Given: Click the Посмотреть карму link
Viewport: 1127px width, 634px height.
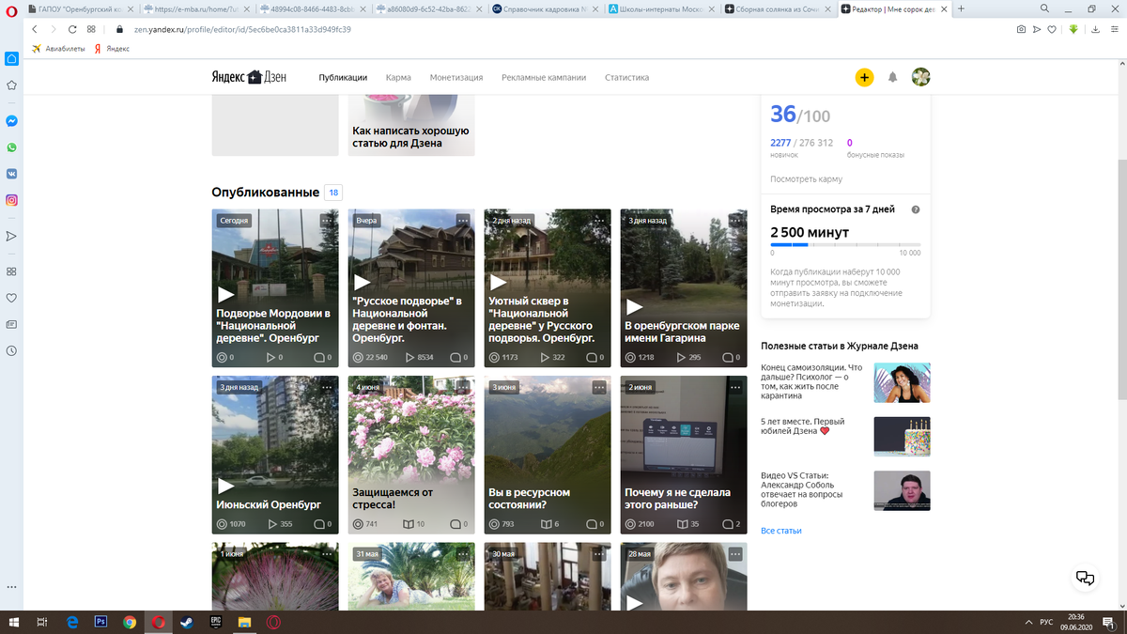Looking at the screenshot, I should coord(806,178).
